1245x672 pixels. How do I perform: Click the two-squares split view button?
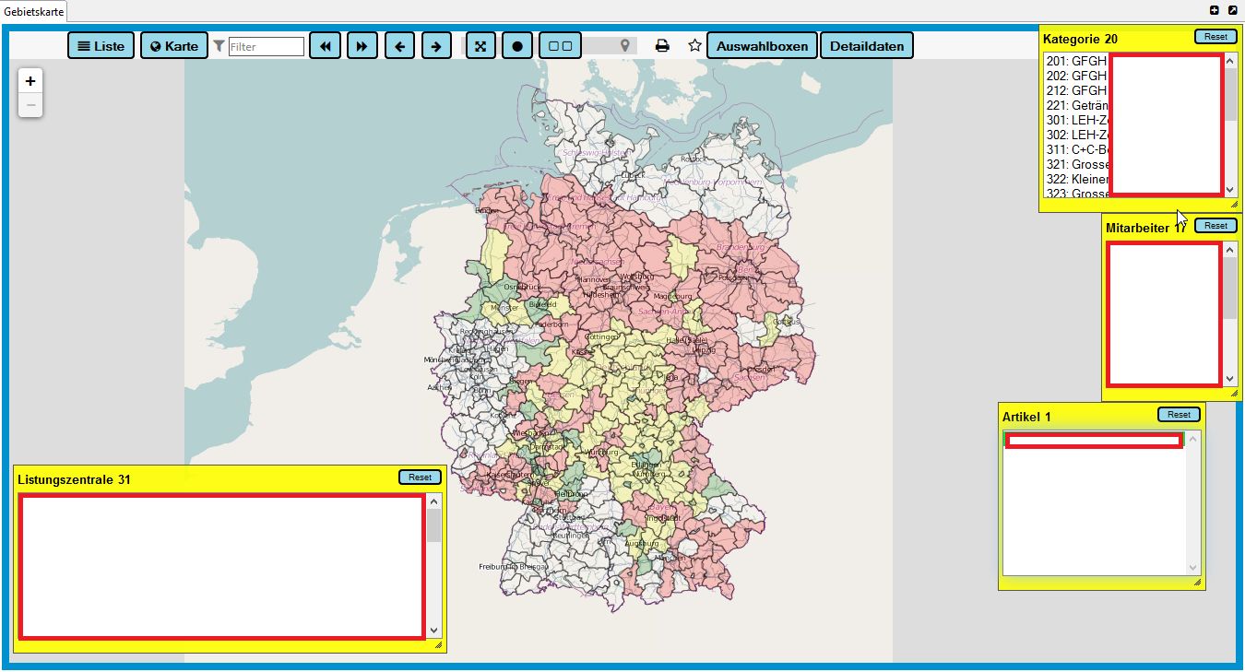pos(560,46)
